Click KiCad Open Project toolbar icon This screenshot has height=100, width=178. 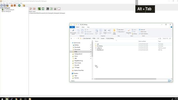point(8,6)
